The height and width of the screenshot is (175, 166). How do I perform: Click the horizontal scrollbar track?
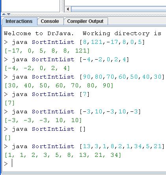(x=119, y=9)
